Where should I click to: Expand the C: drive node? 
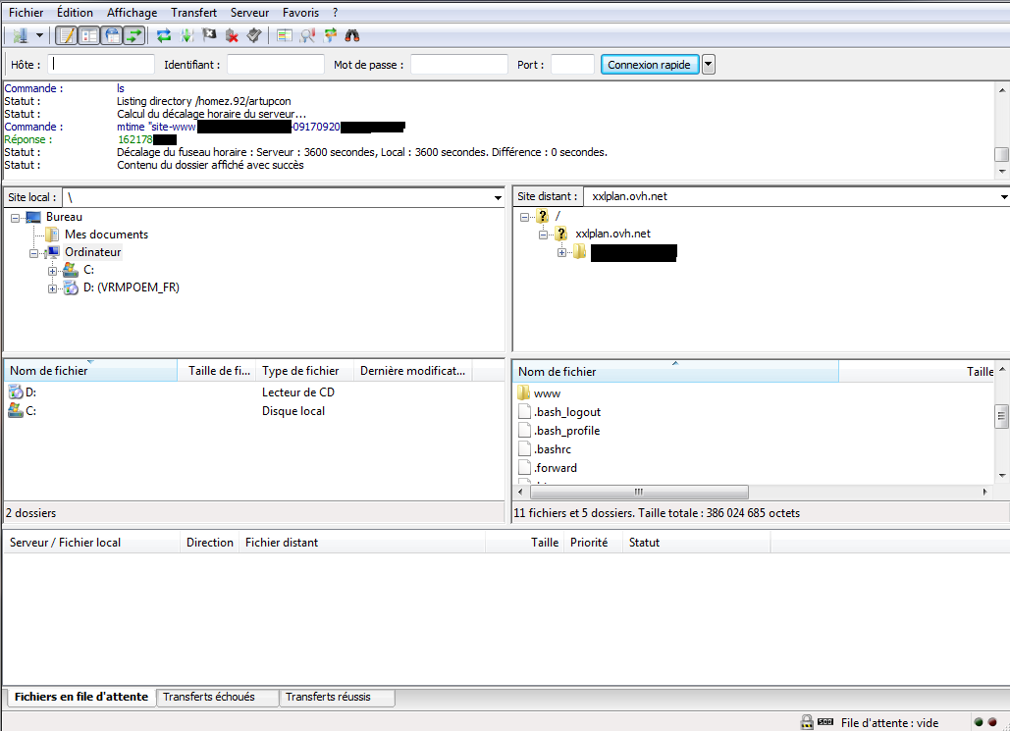[52, 271]
